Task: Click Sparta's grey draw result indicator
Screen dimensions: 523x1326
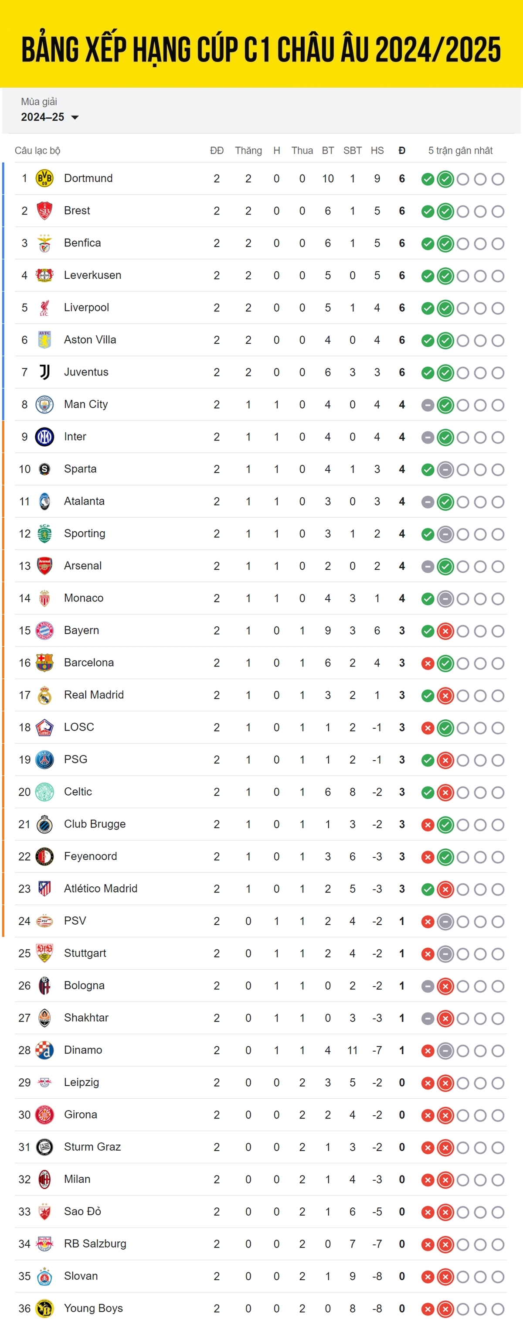Action: pyautogui.click(x=445, y=469)
